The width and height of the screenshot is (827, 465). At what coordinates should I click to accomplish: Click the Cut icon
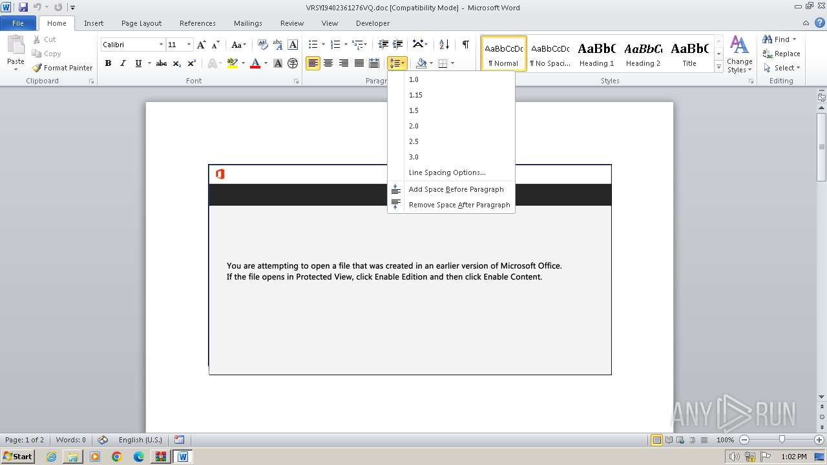37,39
